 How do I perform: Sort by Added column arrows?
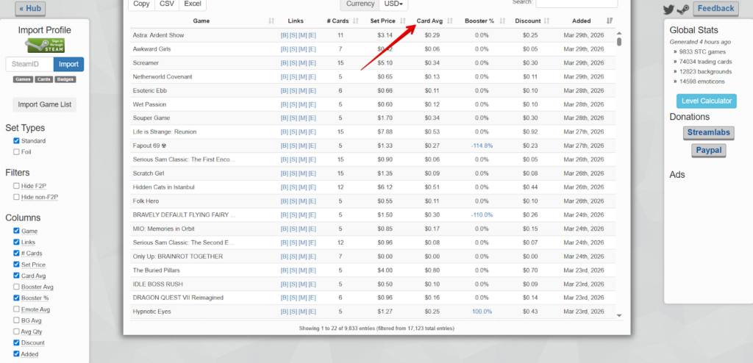pyautogui.click(x=610, y=21)
